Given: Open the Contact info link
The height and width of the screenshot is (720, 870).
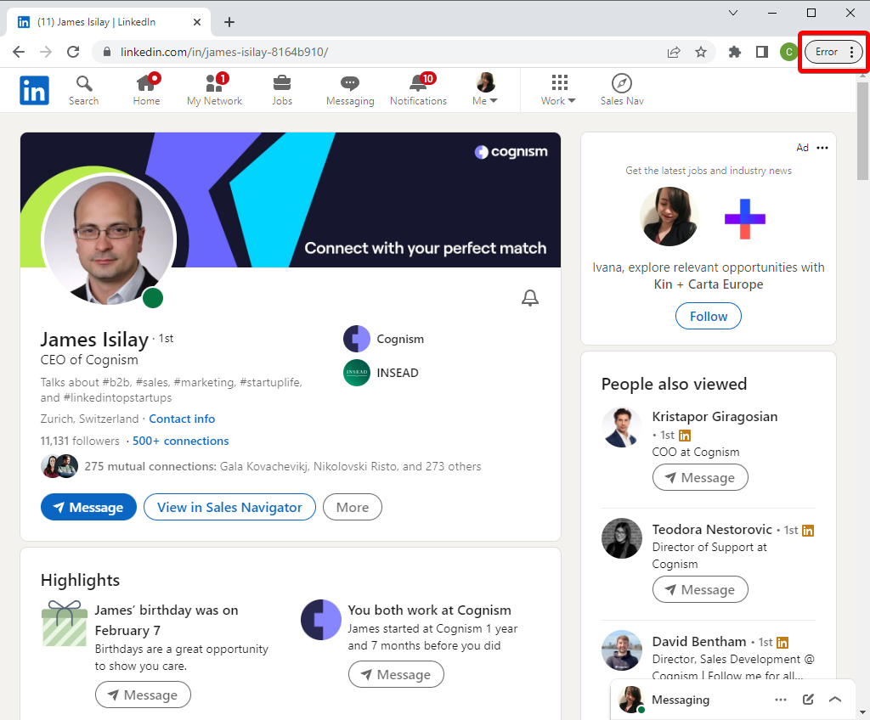Looking at the screenshot, I should click(x=182, y=419).
